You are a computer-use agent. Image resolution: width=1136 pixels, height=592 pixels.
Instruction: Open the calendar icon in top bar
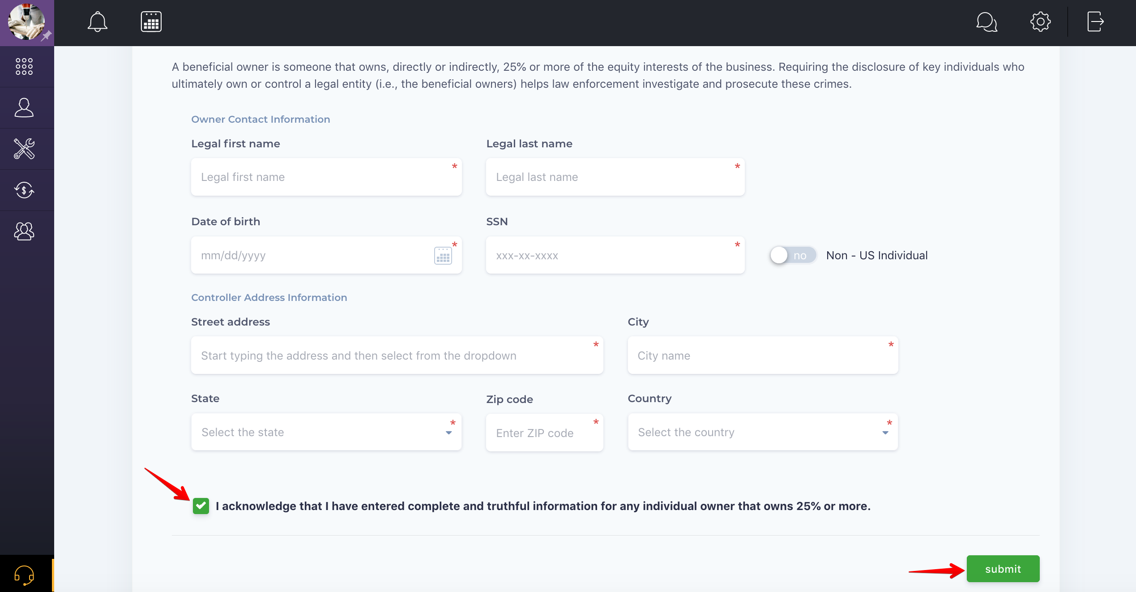pyautogui.click(x=151, y=21)
